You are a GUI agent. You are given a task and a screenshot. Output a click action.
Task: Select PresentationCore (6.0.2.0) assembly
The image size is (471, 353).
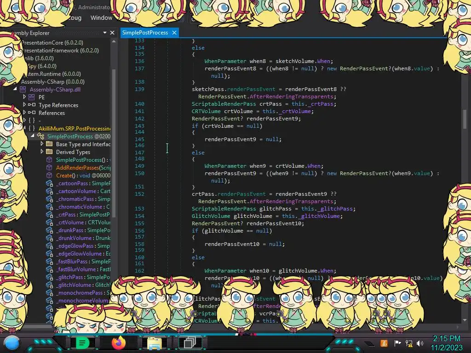[x=52, y=43]
